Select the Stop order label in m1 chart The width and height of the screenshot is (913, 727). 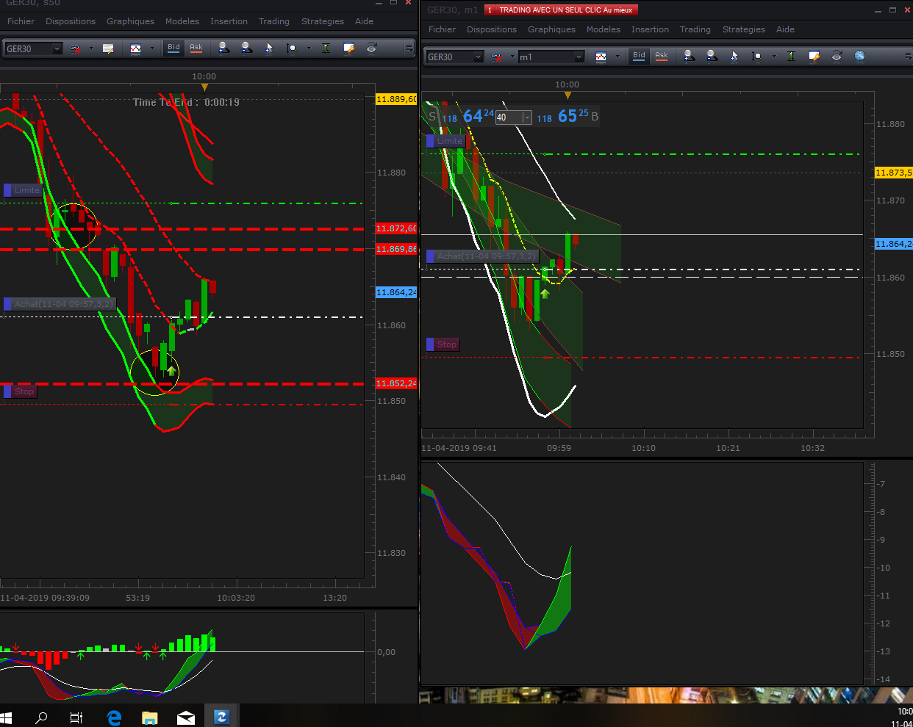pyautogui.click(x=443, y=344)
